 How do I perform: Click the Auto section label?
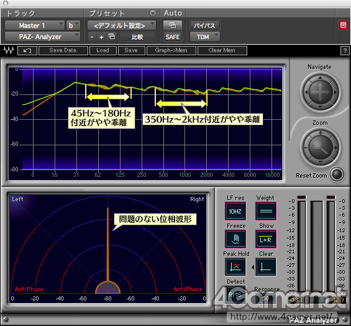pos(173,13)
